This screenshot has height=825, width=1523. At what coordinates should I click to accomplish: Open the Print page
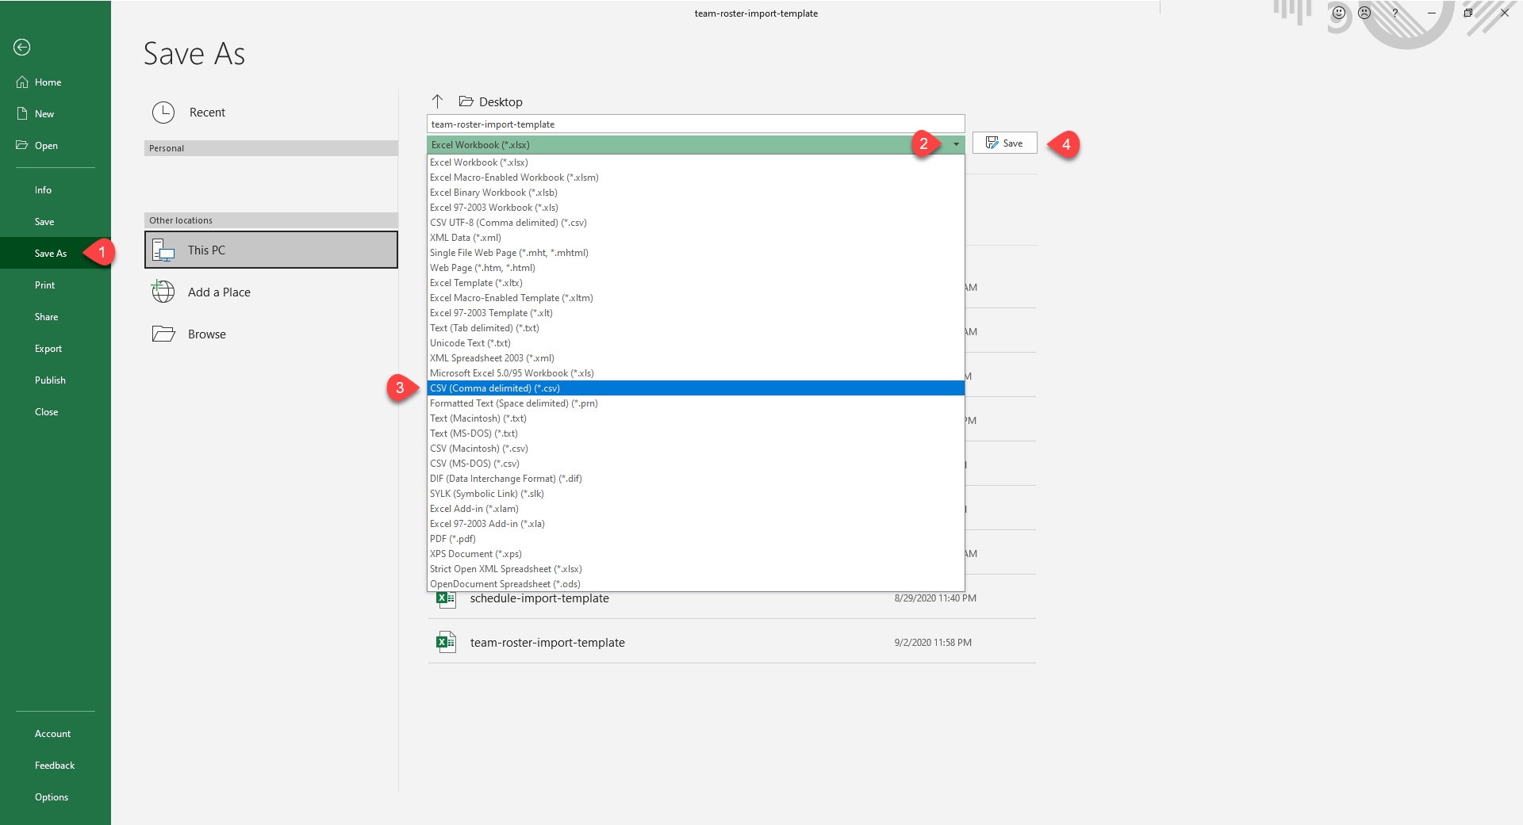point(44,285)
